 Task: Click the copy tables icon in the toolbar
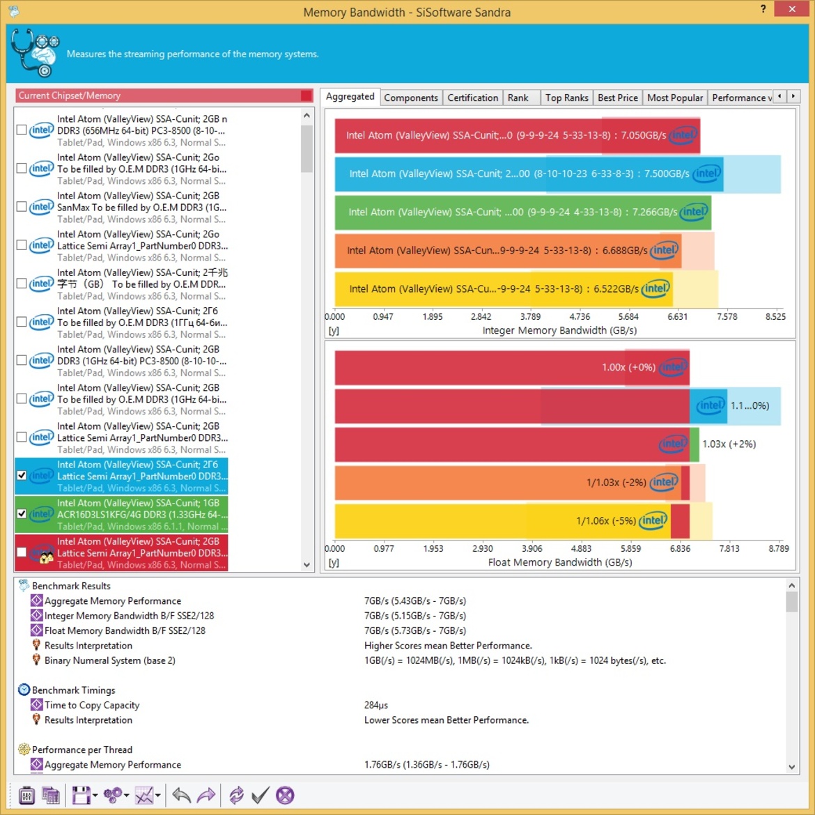tap(50, 795)
